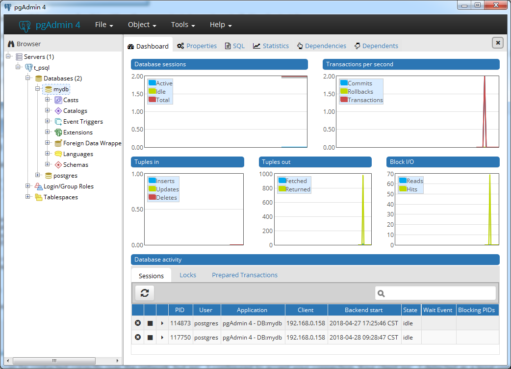Switch to the Properties tab
The image size is (511, 369).
(x=197, y=46)
